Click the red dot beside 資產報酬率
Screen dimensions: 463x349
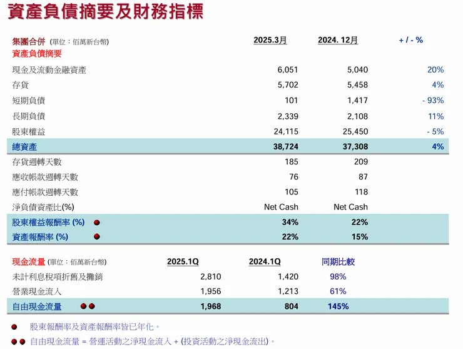point(97,236)
